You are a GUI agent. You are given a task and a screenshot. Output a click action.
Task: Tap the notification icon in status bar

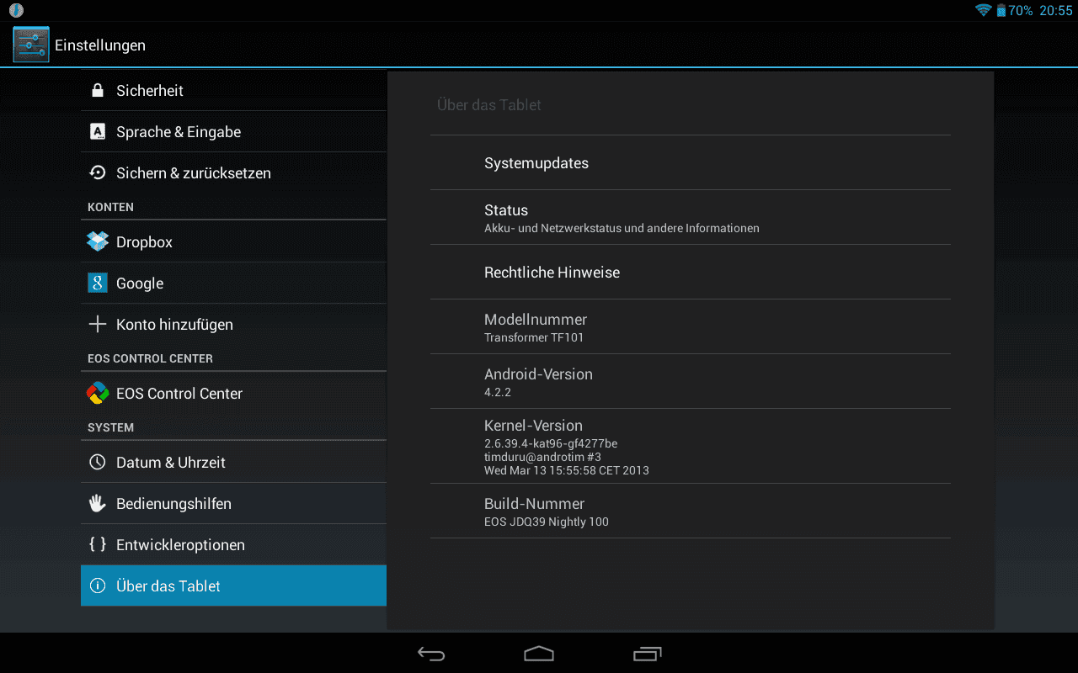16,11
